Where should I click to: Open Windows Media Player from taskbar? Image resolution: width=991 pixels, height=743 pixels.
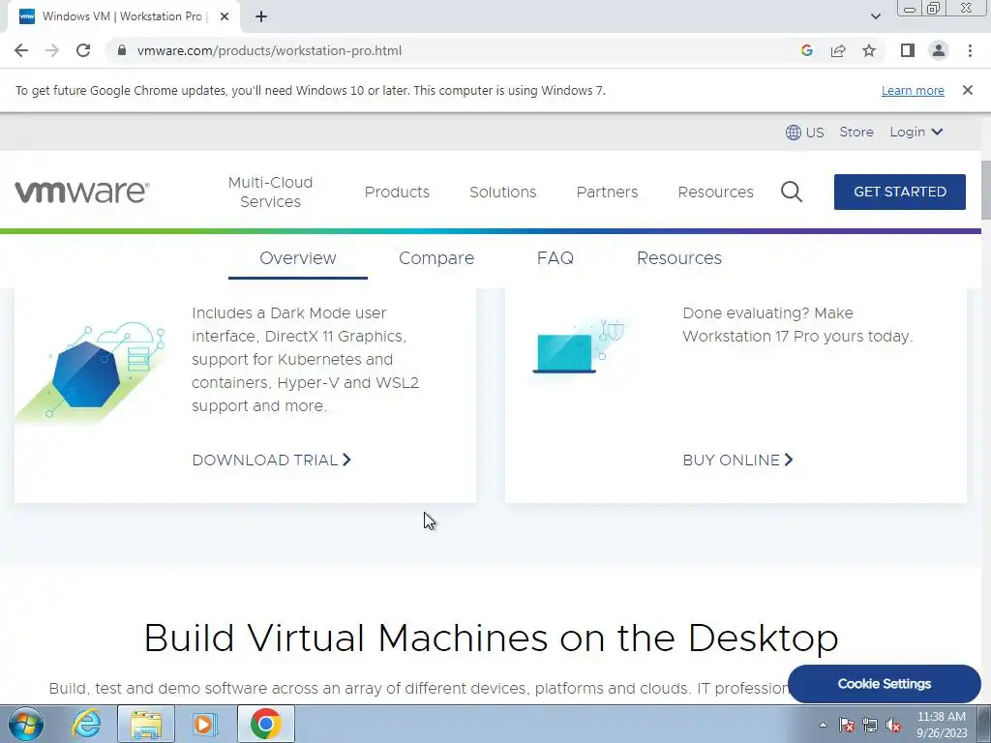[204, 724]
